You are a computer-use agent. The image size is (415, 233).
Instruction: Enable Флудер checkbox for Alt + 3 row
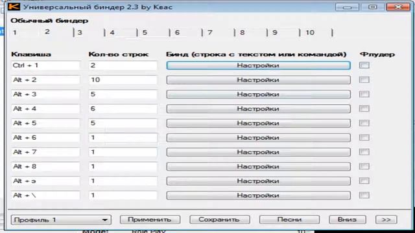364,94
